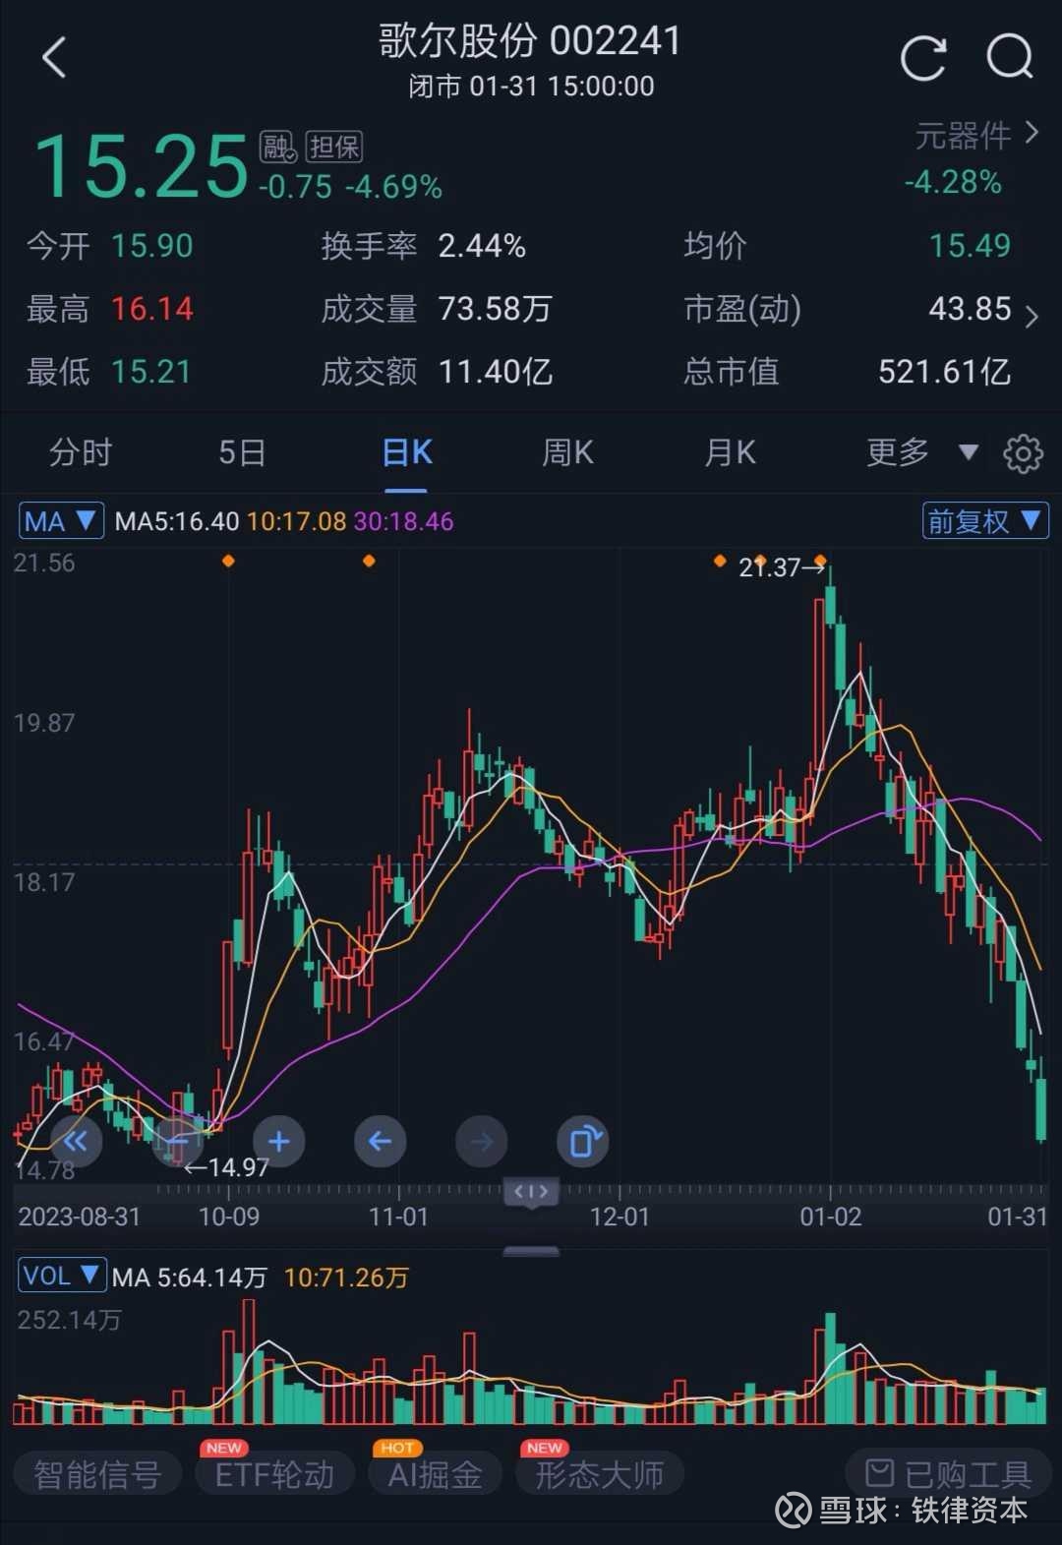This screenshot has width=1062, height=1545.
Task: Open 已购工具 purchased tools
Action: pos(948,1472)
